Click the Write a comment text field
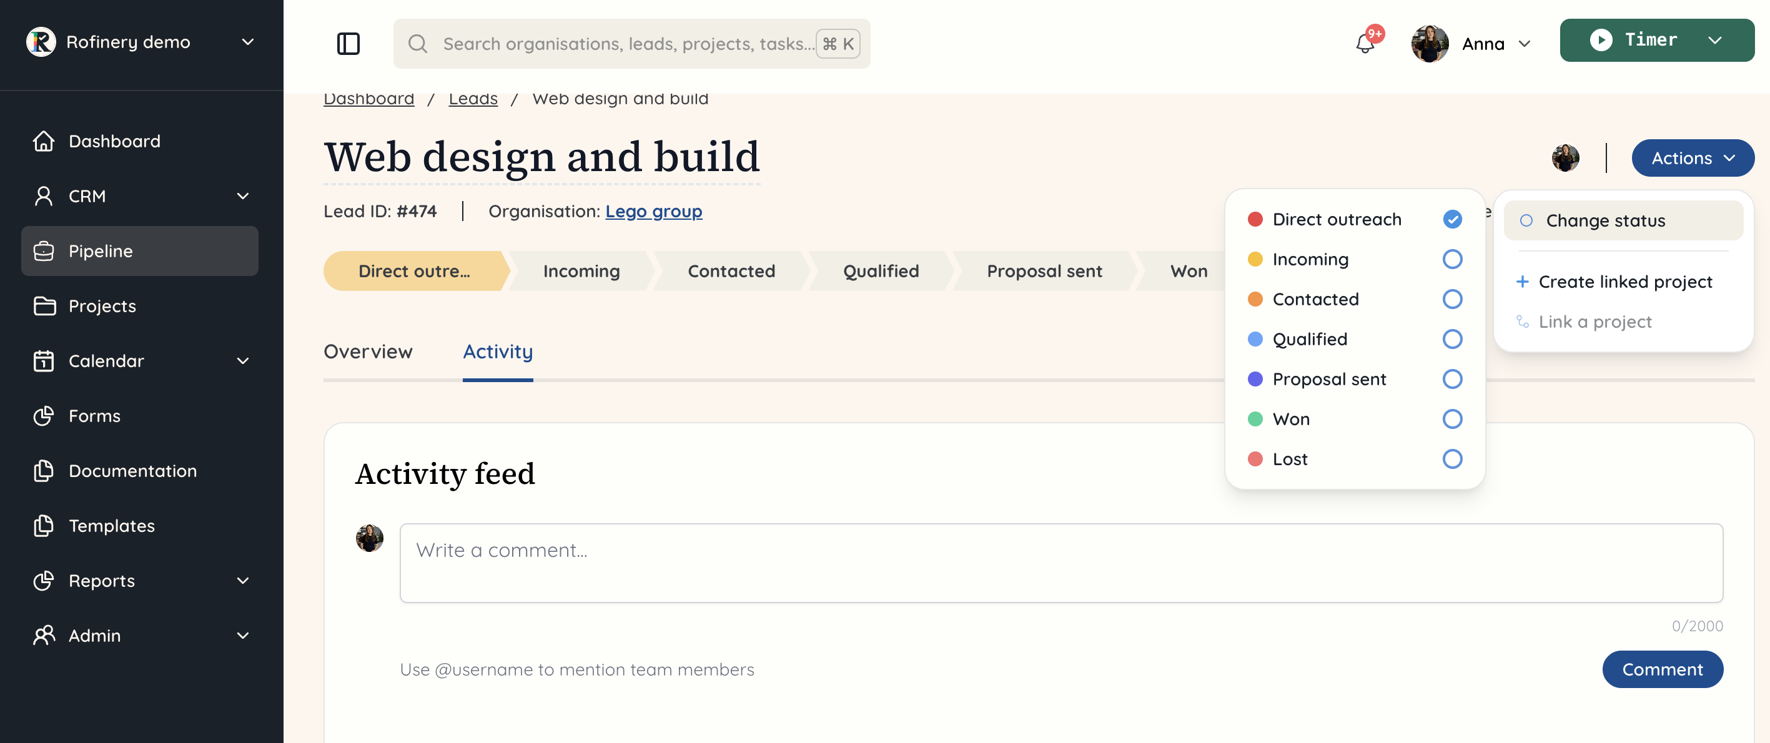 [x=1061, y=563]
